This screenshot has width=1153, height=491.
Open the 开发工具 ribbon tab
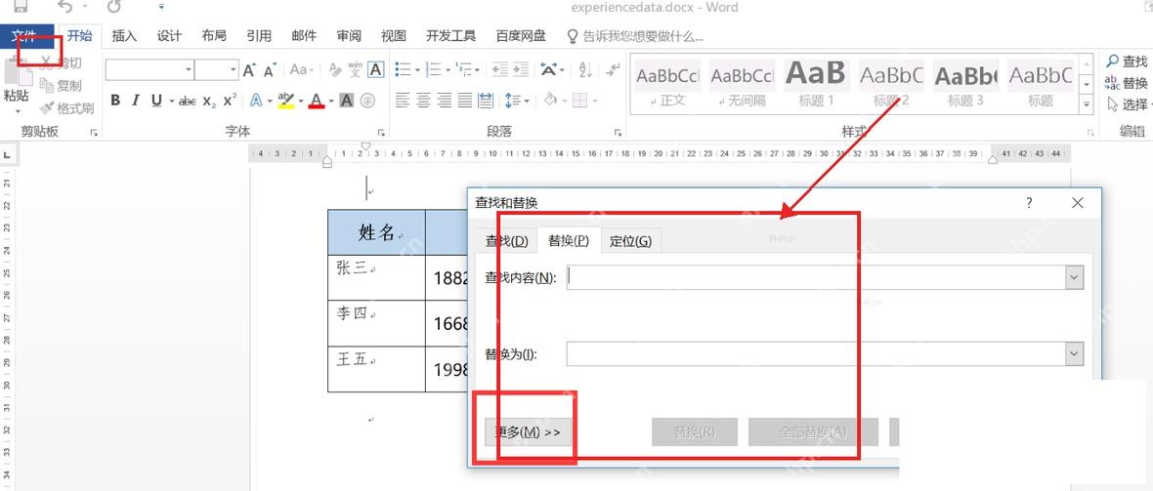pos(450,36)
